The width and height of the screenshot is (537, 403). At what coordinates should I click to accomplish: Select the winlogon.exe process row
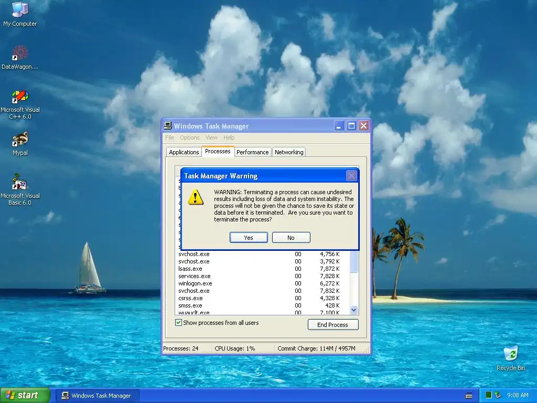pos(263,283)
